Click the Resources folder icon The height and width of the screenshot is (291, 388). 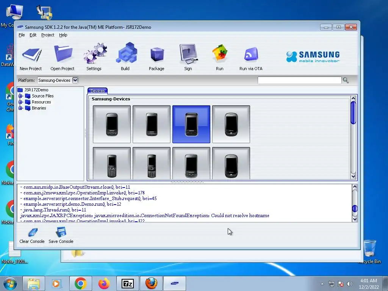pyautogui.click(x=28, y=102)
